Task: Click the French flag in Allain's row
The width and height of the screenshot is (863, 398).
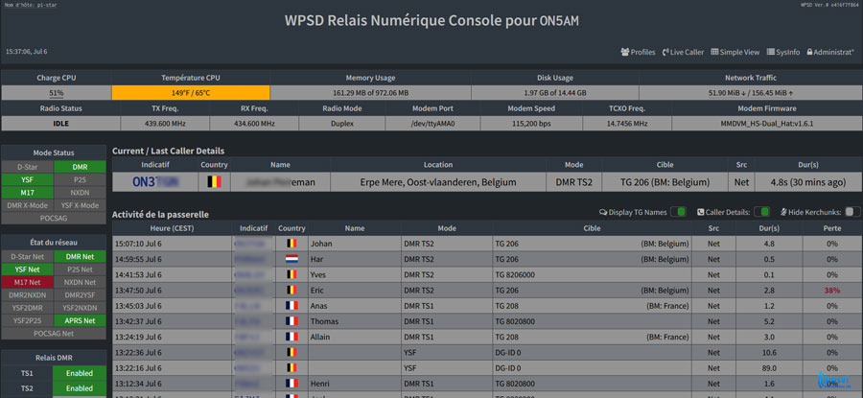Action: coord(292,337)
